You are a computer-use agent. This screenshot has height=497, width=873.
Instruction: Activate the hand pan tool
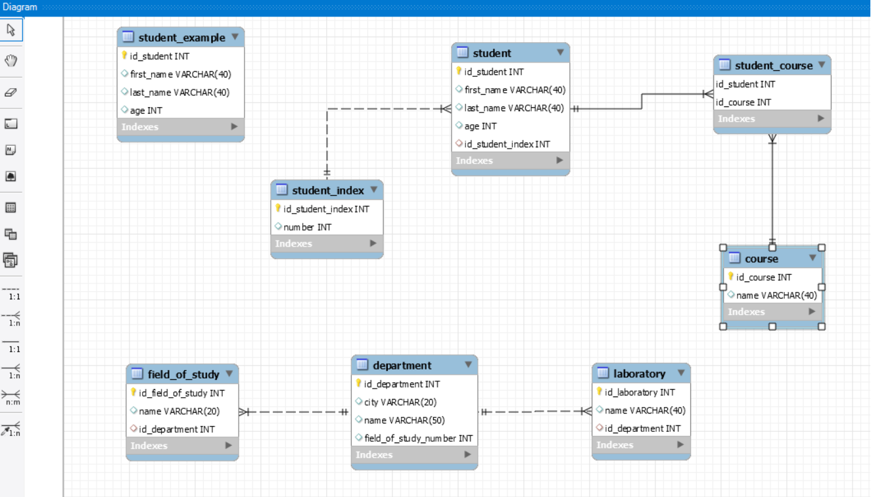click(x=11, y=60)
